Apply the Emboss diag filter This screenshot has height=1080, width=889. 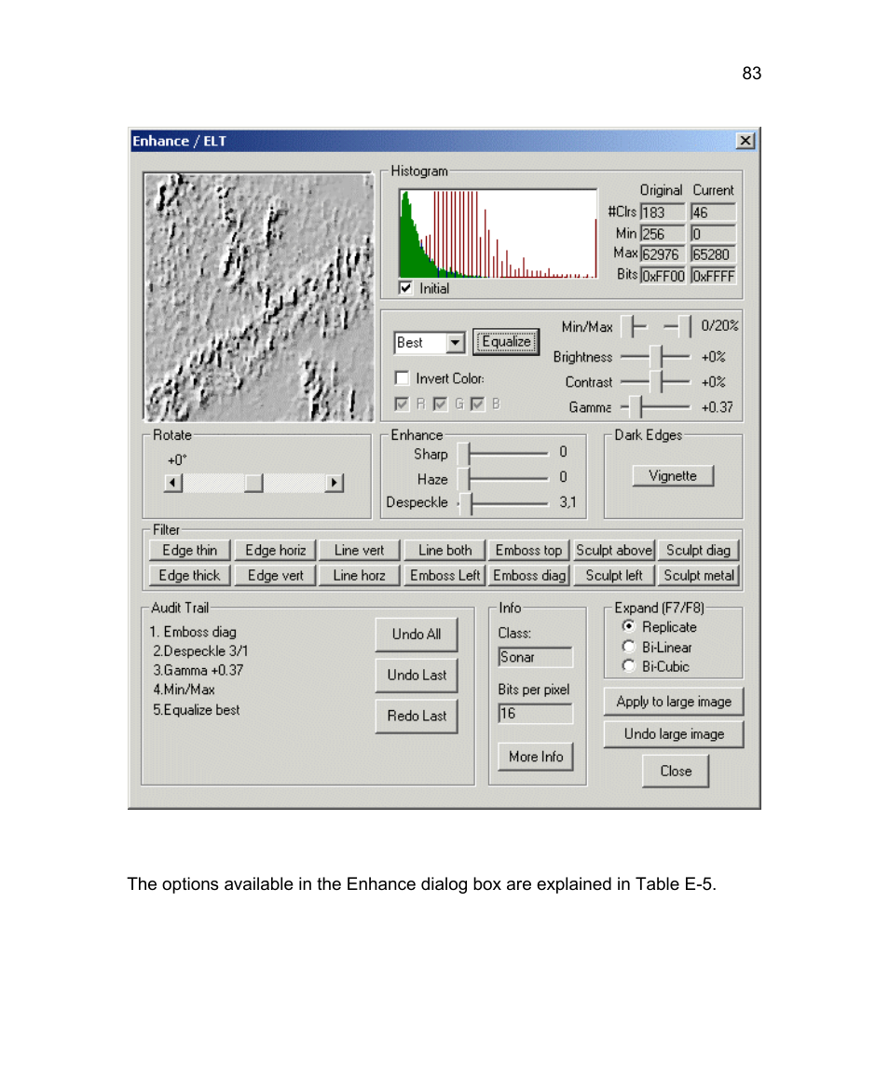tap(529, 575)
